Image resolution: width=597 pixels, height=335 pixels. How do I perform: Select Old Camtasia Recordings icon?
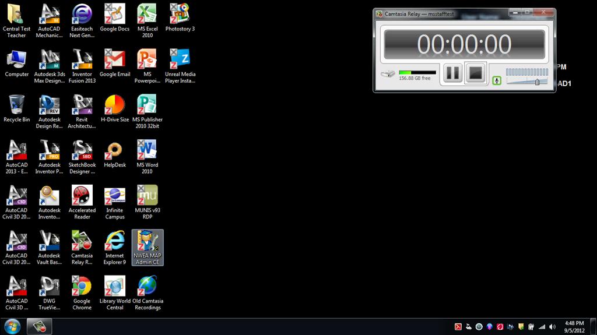click(x=148, y=292)
